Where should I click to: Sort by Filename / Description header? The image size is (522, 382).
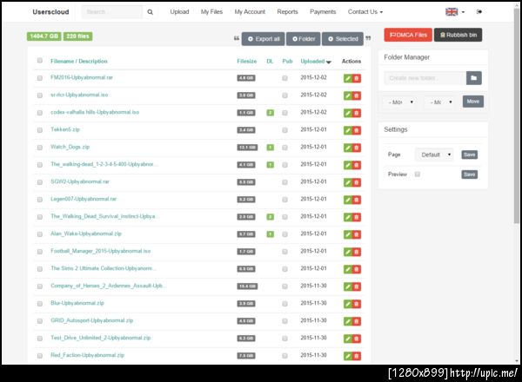pyautogui.click(x=79, y=61)
